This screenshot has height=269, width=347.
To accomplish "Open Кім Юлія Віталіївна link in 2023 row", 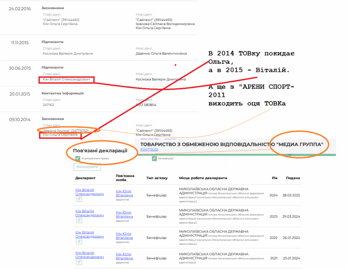I will 124,214.
